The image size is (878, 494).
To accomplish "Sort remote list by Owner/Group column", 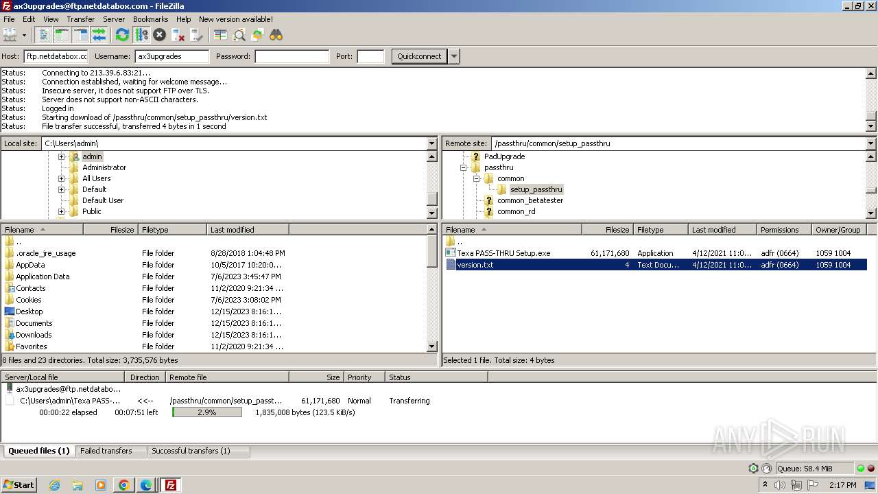I will point(838,230).
